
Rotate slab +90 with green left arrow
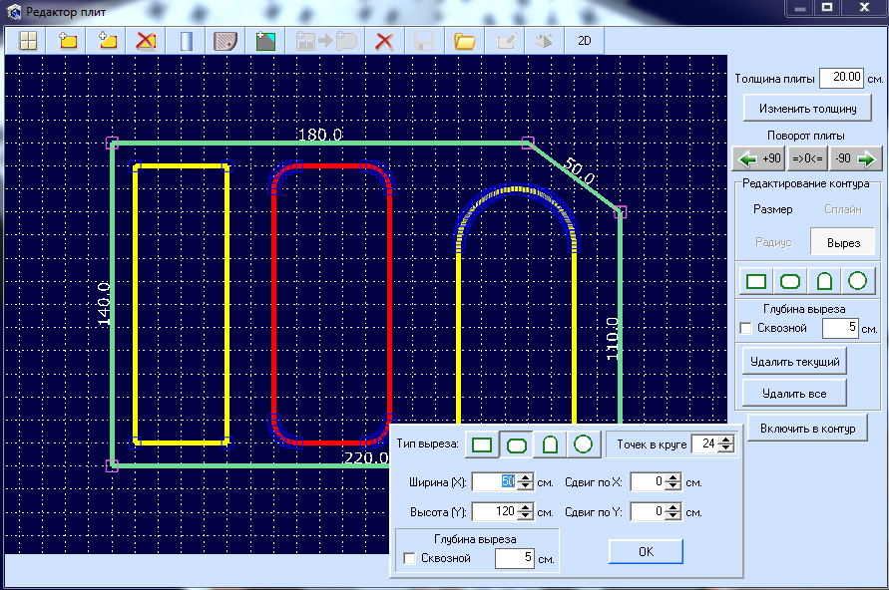(758, 158)
